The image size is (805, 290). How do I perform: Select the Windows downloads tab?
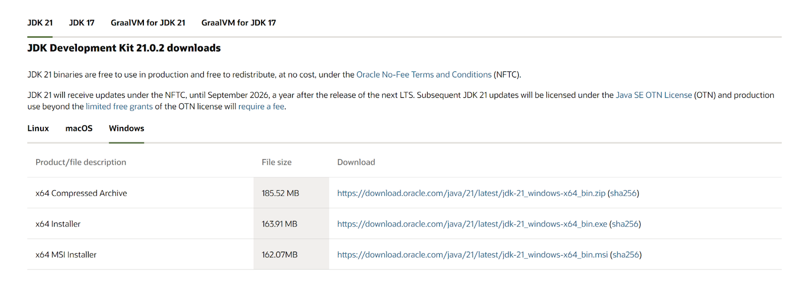[126, 128]
